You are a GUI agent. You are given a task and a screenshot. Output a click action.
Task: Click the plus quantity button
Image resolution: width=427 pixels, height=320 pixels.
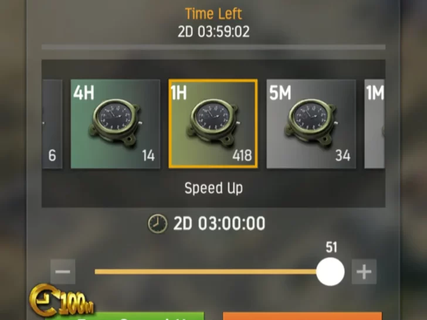point(364,271)
